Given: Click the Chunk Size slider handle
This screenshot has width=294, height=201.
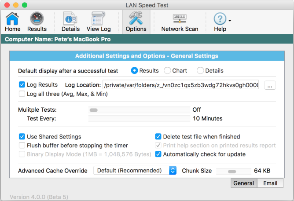Looking at the screenshot, I should 232,172.
